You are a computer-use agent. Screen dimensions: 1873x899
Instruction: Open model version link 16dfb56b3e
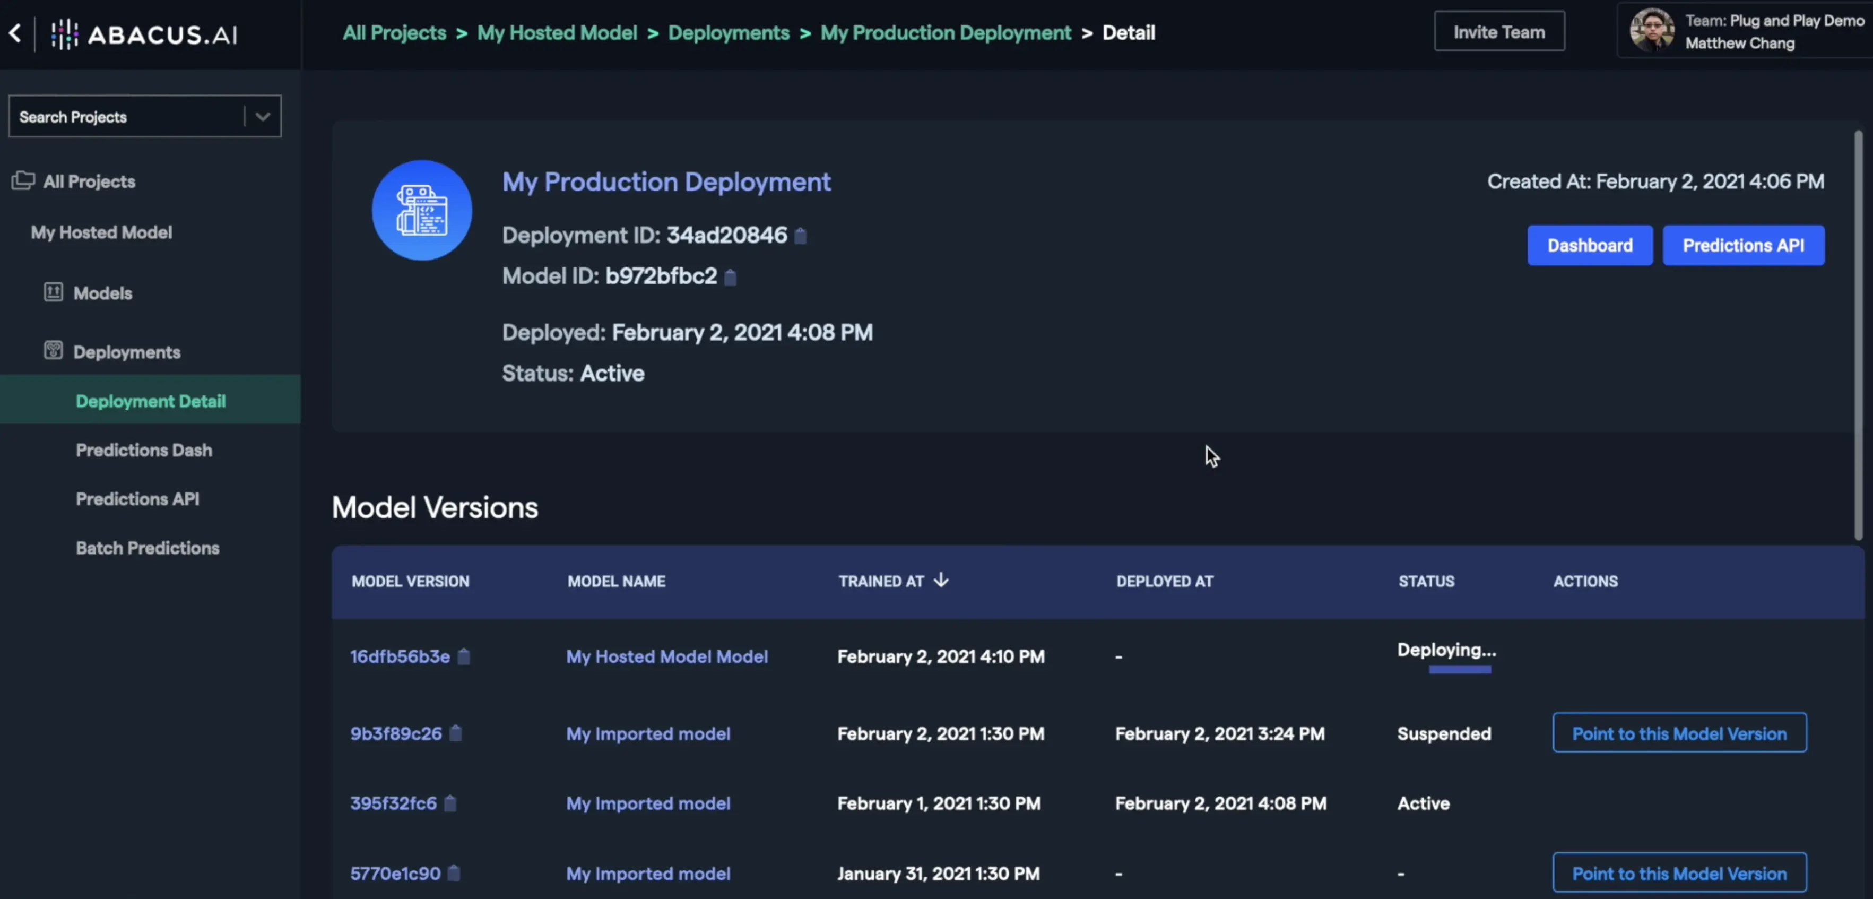[x=400, y=656]
